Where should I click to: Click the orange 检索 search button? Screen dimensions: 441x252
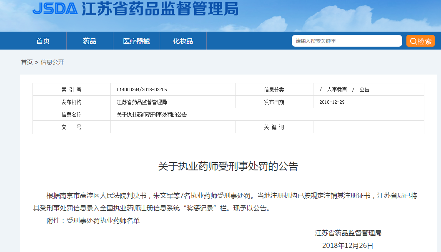(x=421, y=41)
